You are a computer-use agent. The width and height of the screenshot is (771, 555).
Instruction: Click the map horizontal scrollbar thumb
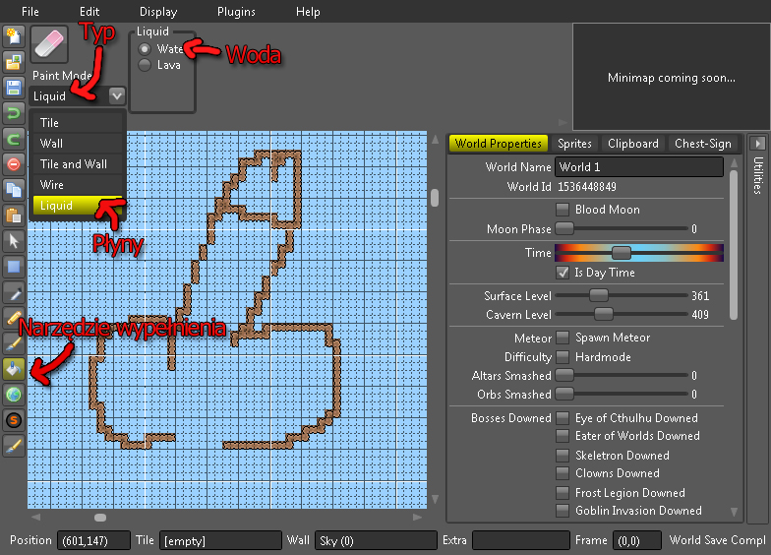tap(100, 518)
